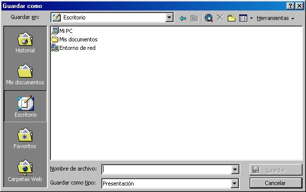This screenshot has width=306, height=192.
Task: Close the Guardar como dialog
Action: (x=299, y=6)
